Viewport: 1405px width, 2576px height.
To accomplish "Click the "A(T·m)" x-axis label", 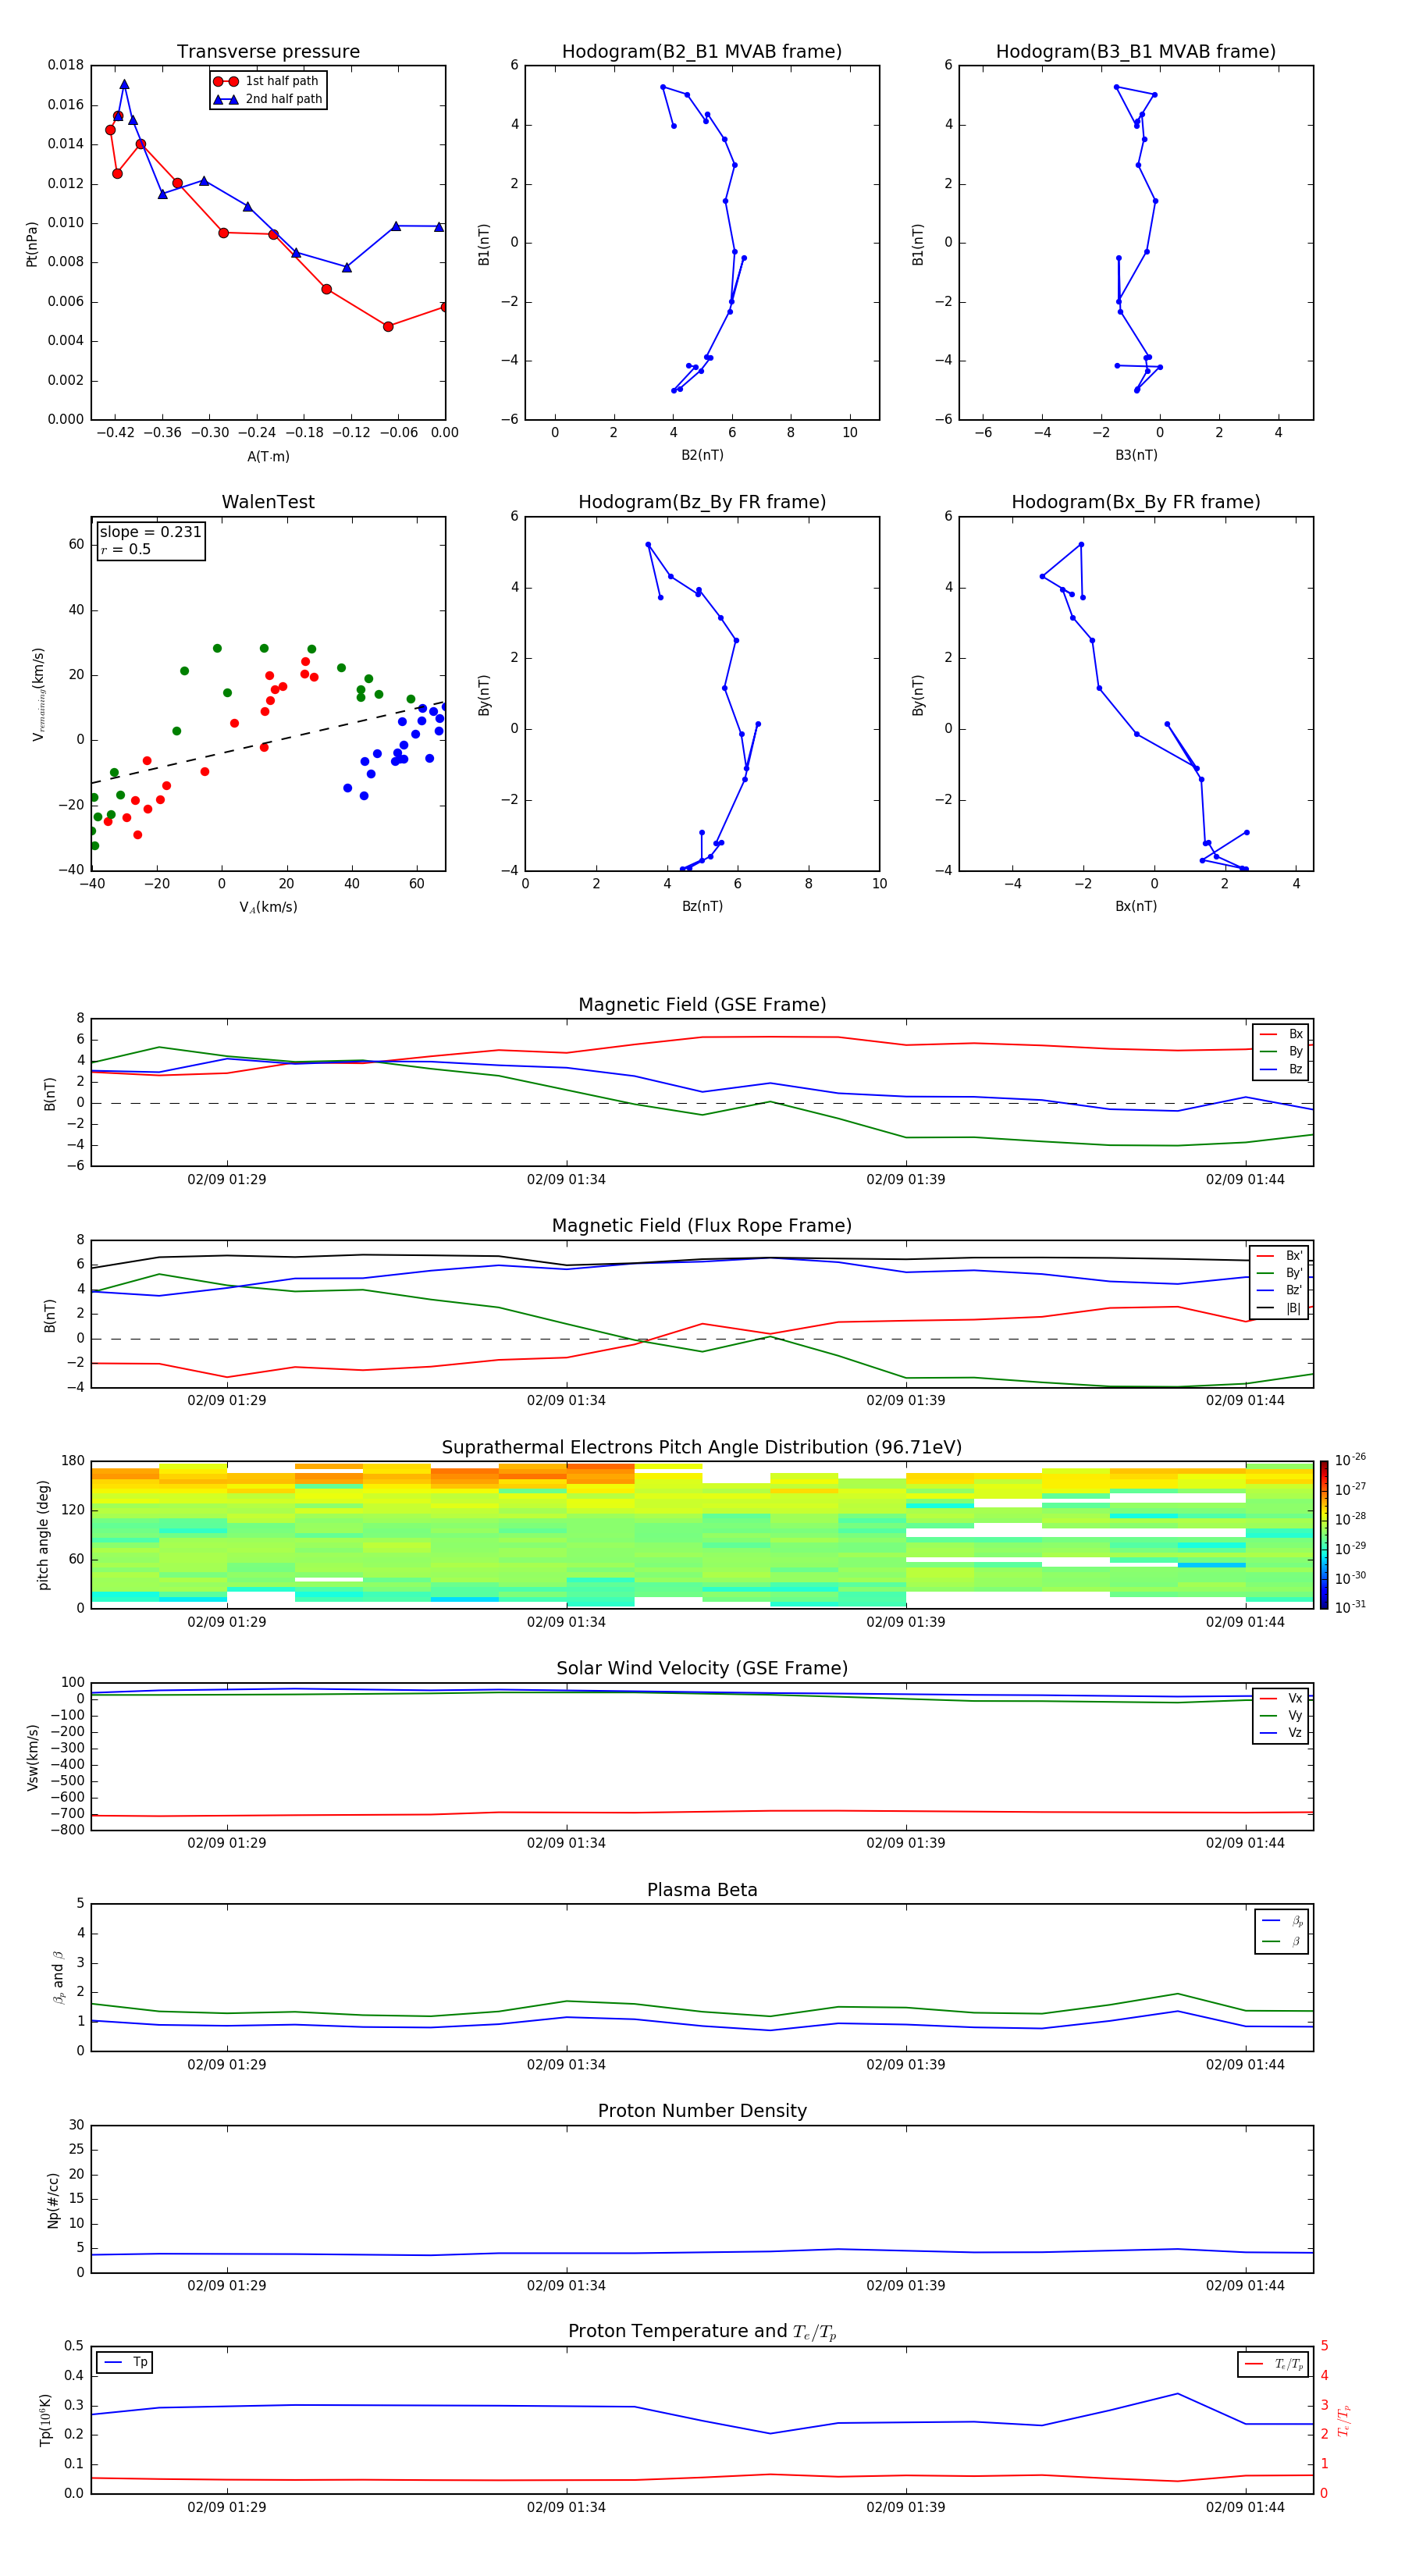I will pos(268,457).
